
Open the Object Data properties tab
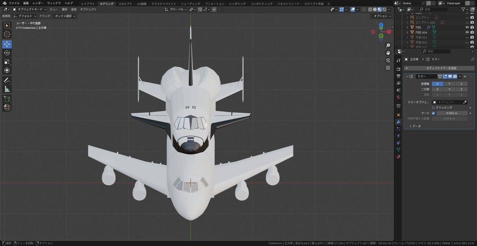[399, 150]
